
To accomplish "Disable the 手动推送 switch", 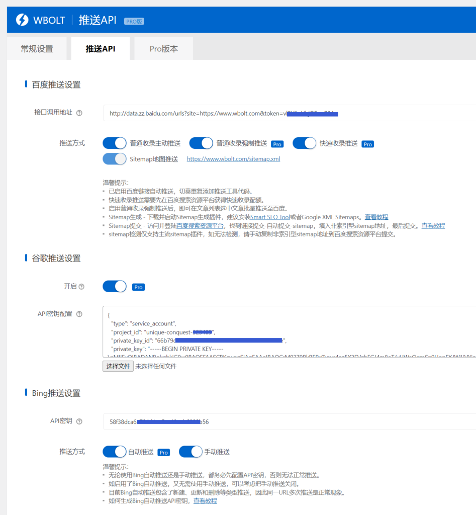I will tap(191, 452).
